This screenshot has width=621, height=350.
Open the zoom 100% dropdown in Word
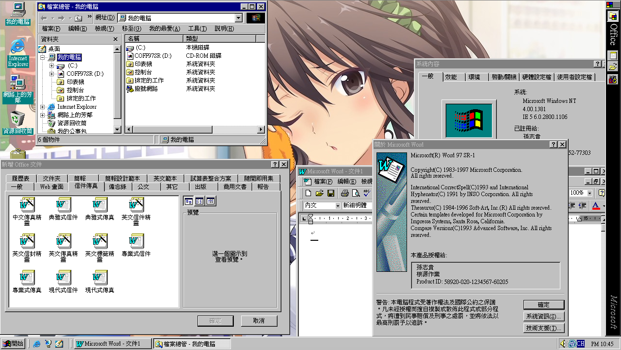590,193
